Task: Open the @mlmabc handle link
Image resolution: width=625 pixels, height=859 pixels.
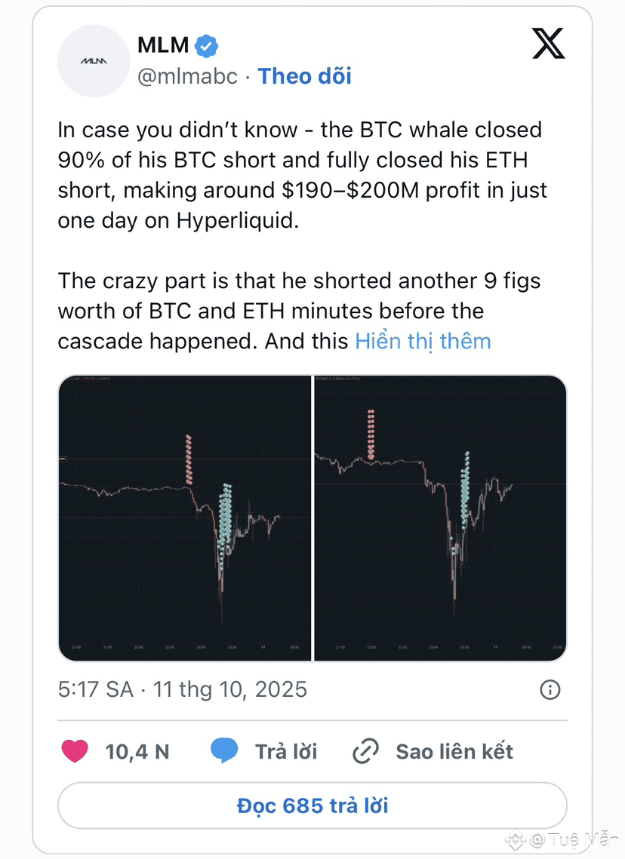Action: point(187,76)
